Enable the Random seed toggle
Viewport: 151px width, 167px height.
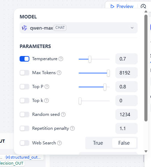(x=24, y=114)
